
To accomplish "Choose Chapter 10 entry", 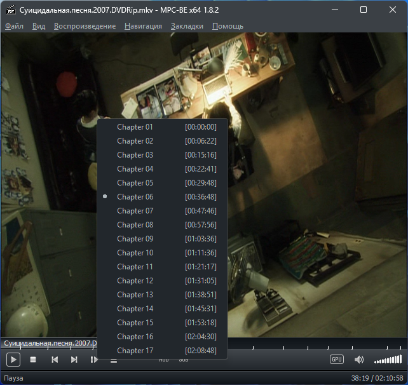I will coord(162,253).
